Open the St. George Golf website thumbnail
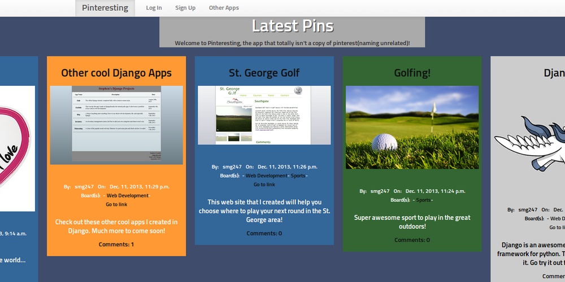Viewport: 565px width, 282px height. [x=264, y=115]
